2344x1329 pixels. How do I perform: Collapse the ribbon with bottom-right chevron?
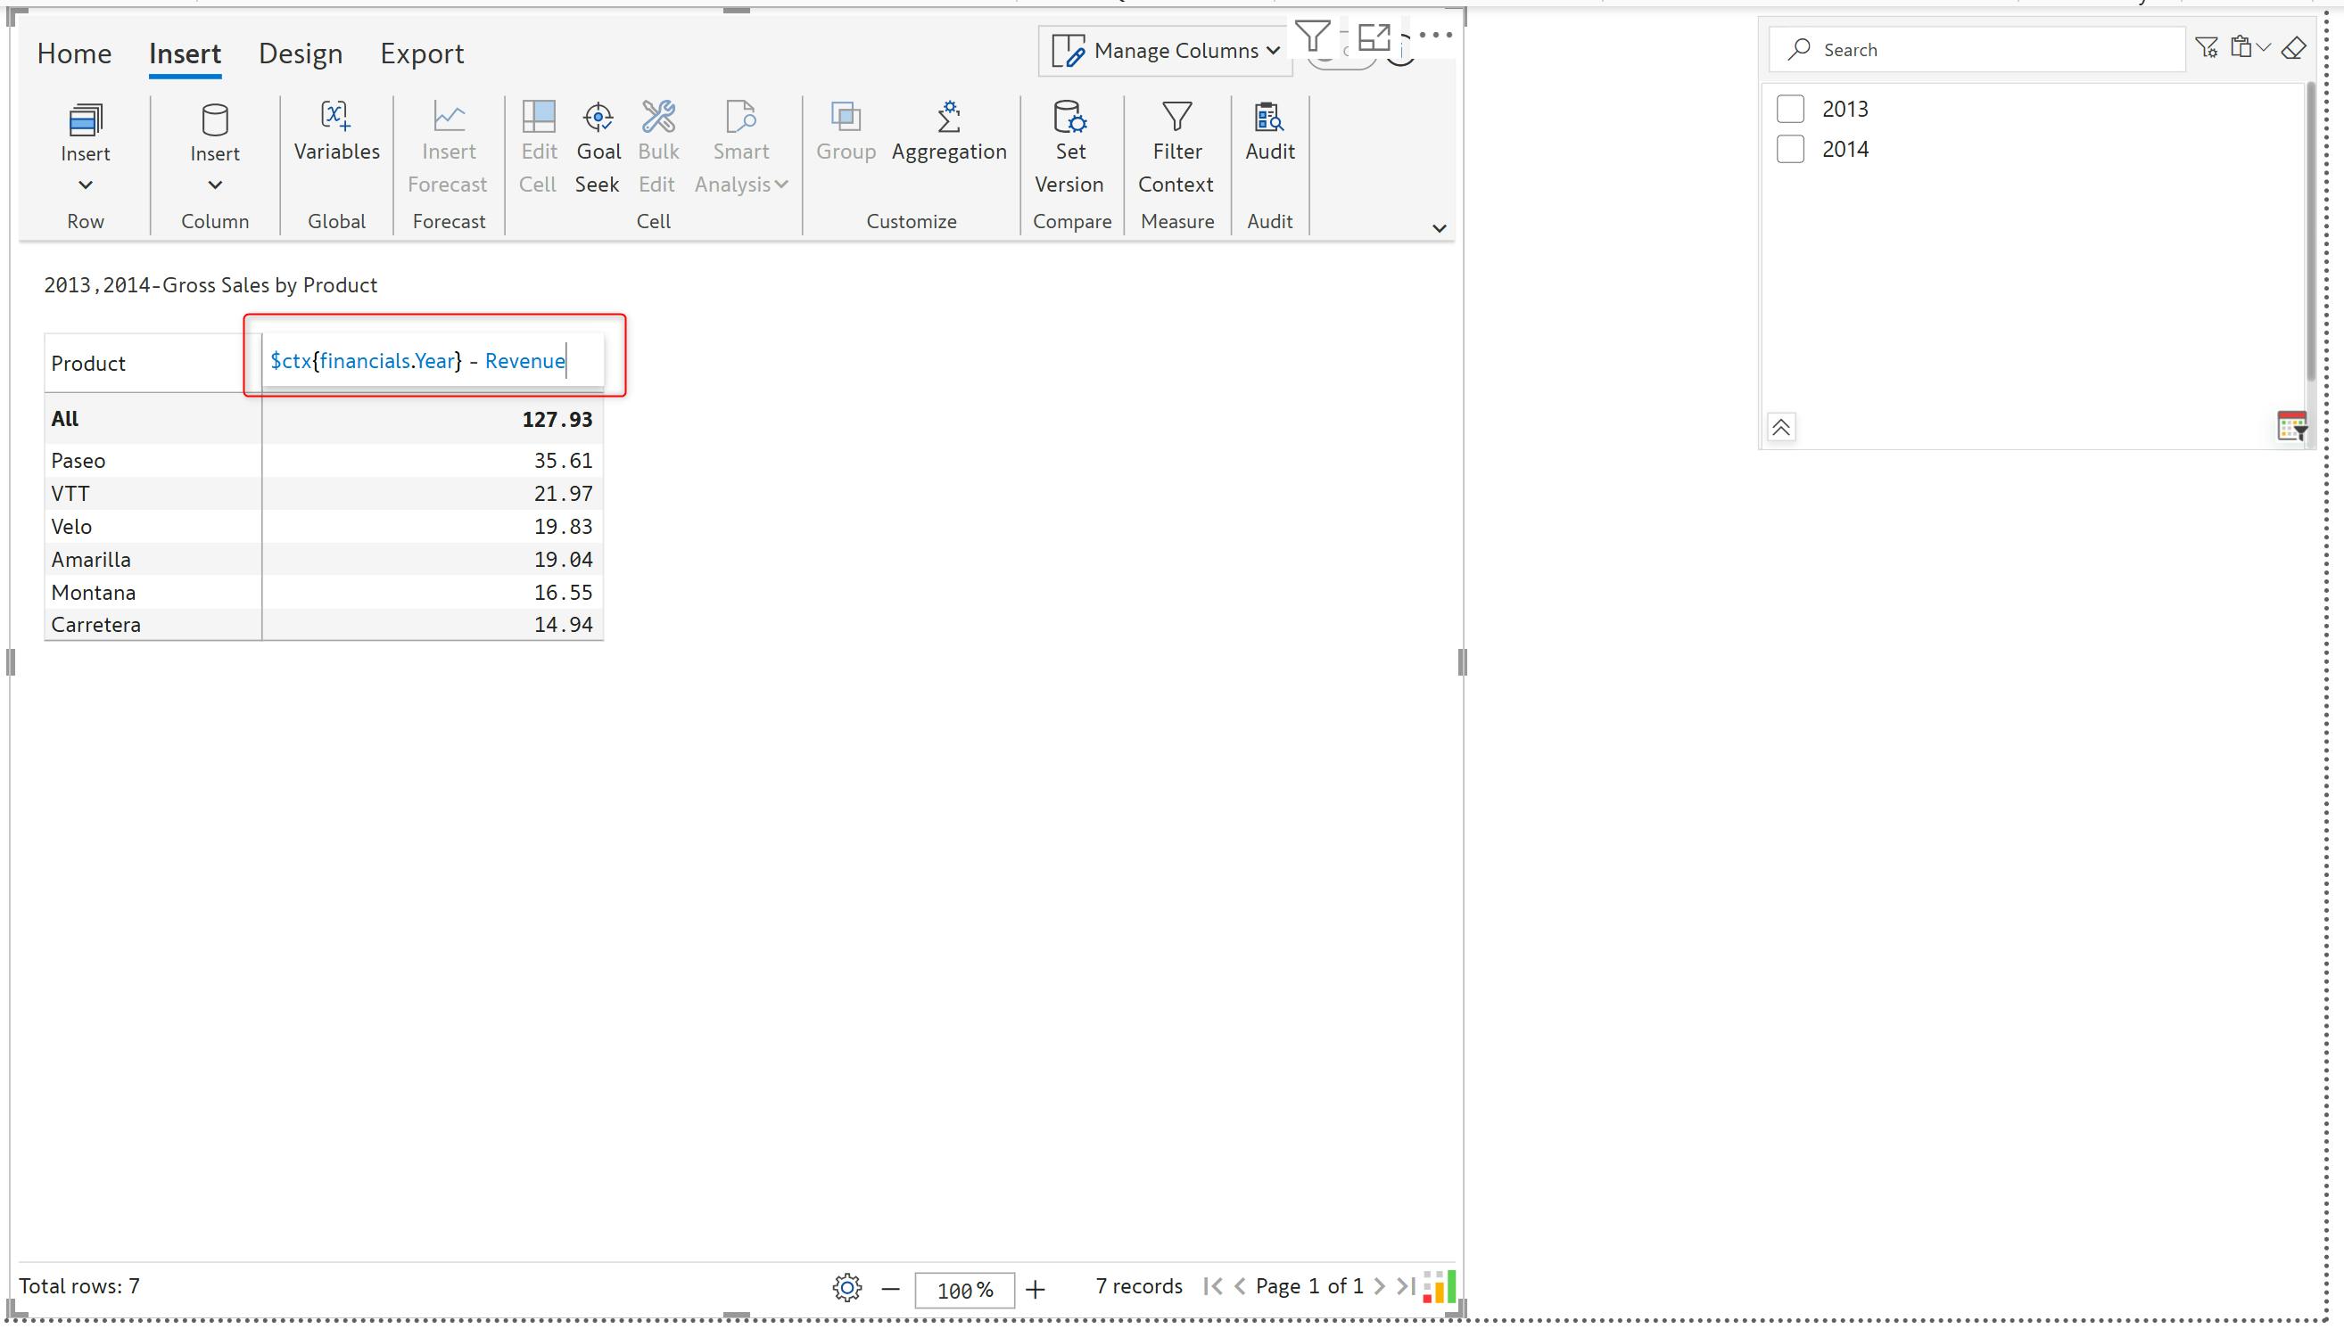click(1438, 228)
